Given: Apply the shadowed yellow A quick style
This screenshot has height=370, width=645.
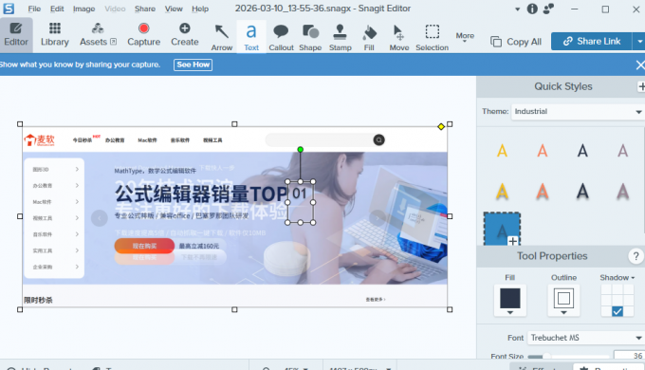Looking at the screenshot, I should 502,192.
